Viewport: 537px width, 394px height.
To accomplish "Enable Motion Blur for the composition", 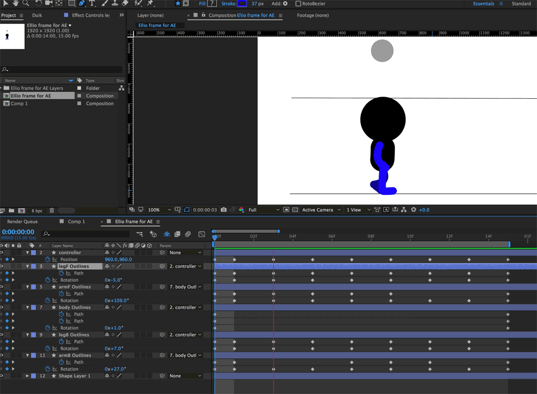I will [166, 234].
